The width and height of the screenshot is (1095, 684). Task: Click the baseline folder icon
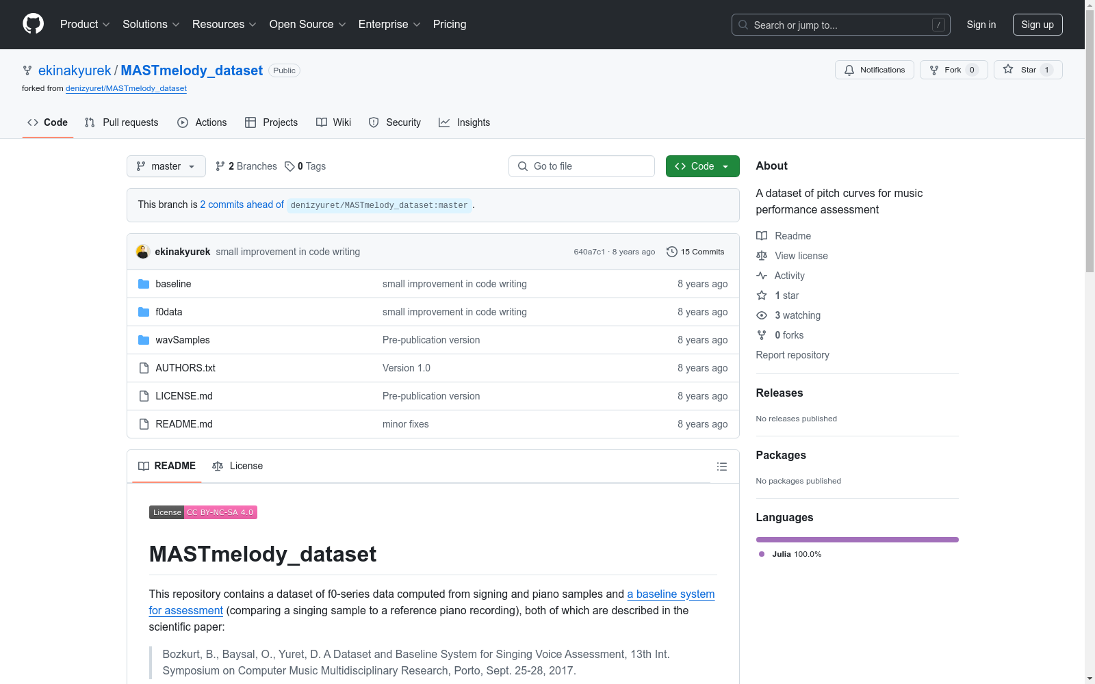pos(144,284)
